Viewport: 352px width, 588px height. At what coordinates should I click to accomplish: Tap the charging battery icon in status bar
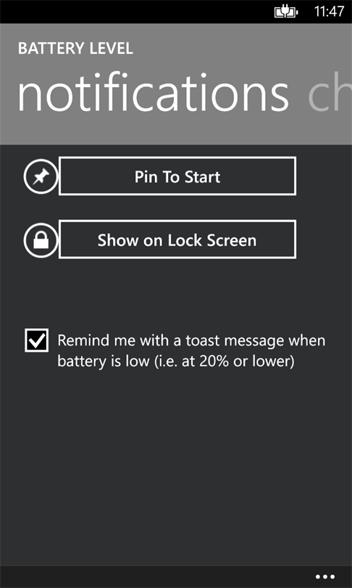(x=287, y=12)
